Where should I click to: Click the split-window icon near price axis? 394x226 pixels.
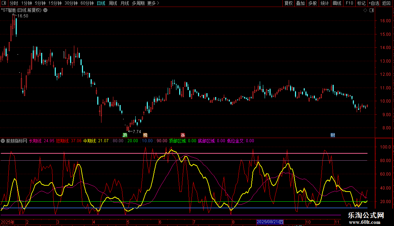click(x=372, y=10)
